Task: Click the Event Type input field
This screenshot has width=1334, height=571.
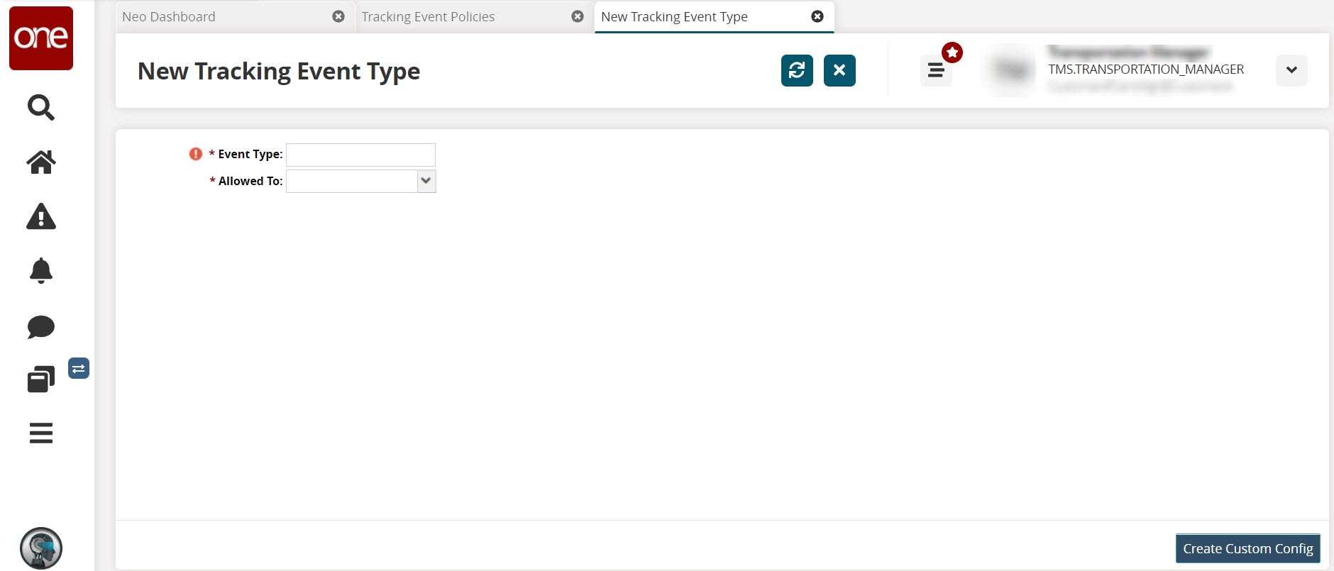Action: 360,155
